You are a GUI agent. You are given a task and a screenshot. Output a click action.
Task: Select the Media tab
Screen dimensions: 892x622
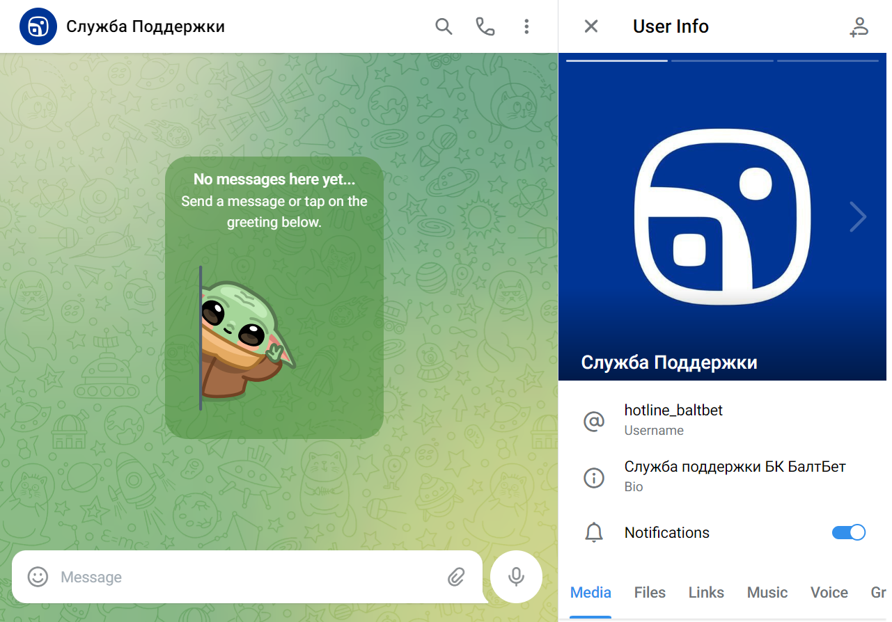coord(590,593)
